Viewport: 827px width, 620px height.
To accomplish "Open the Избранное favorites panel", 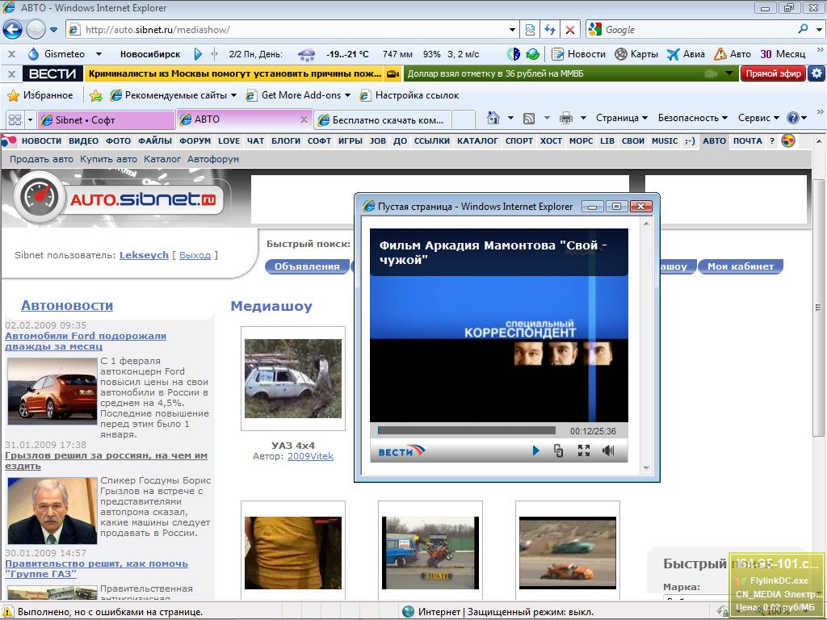I will pos(40,95).
